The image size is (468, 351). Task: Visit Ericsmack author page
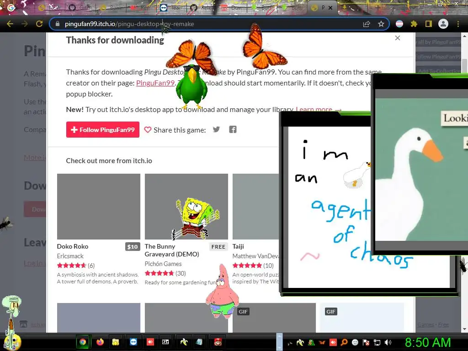click(x=70, y=256)
